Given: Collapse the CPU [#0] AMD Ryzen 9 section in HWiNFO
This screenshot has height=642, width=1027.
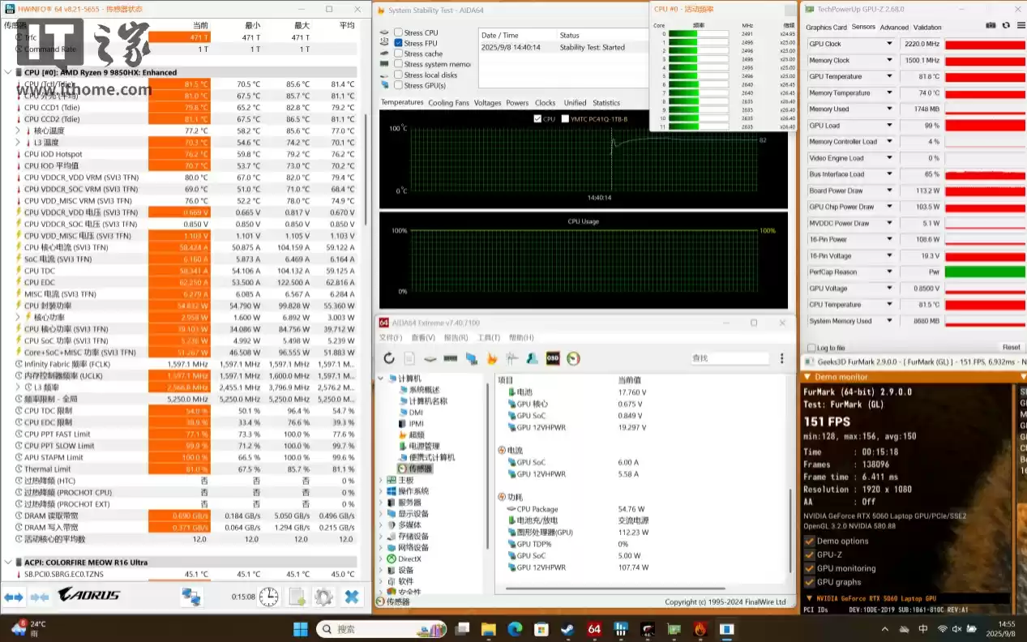Looking at the screenshot, I should click(6, 72).
